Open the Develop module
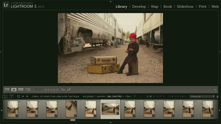The width and height of the screenshot is (221, 124). click(x=139, y=6)
